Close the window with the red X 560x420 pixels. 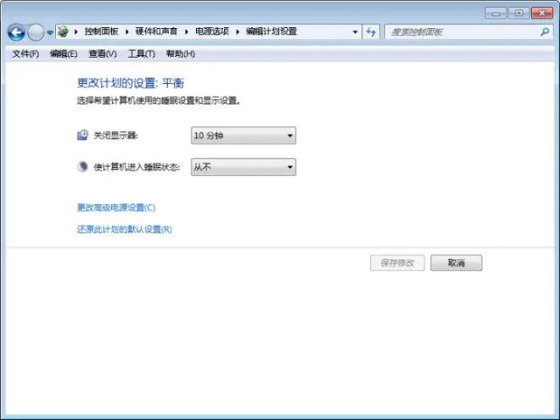(542, 14)
